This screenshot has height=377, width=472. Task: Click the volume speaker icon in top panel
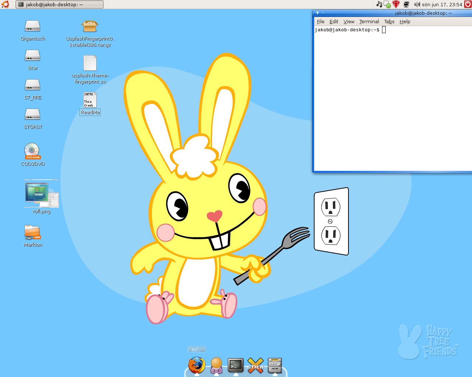(x=417, y=4)
